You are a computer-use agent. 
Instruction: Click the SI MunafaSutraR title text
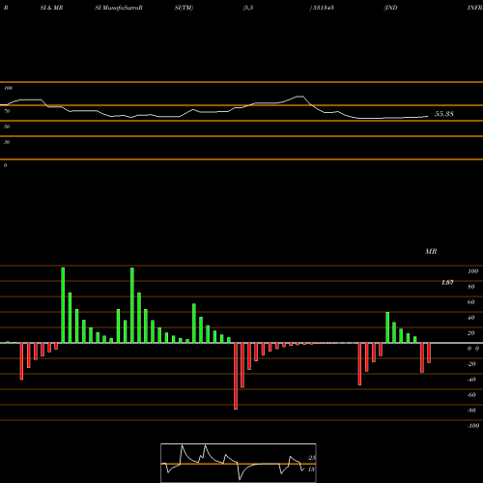[119, 8]
